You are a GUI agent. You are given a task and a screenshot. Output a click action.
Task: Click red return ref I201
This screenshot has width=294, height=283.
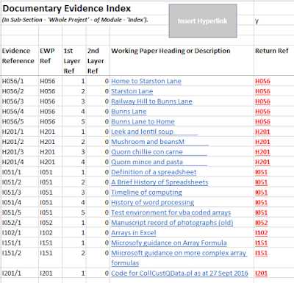click(261, 273)
